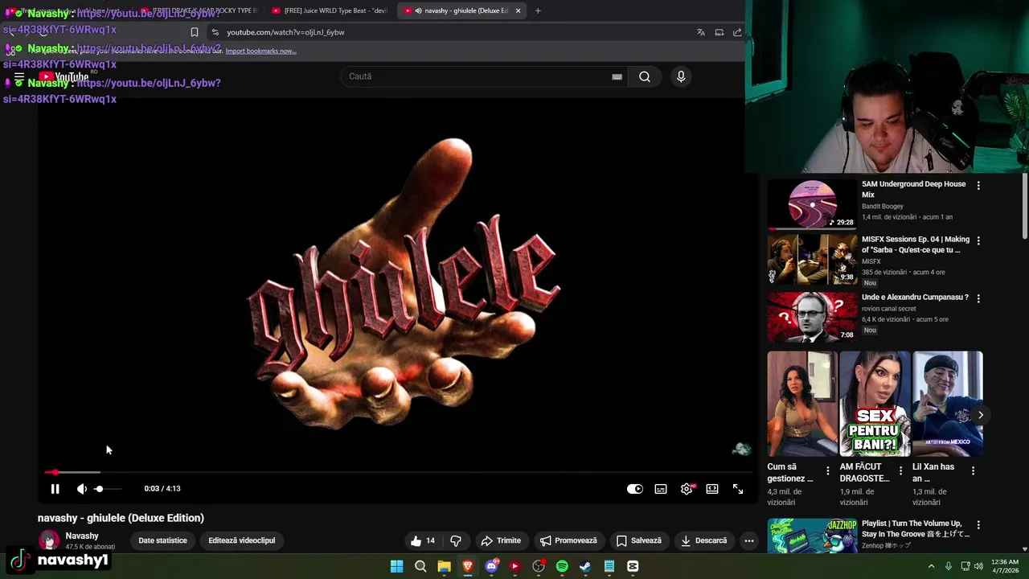Click the Descarcă download button
Image resolution: width=1029 pixels, height=579 pixels.
click(703, 540)
